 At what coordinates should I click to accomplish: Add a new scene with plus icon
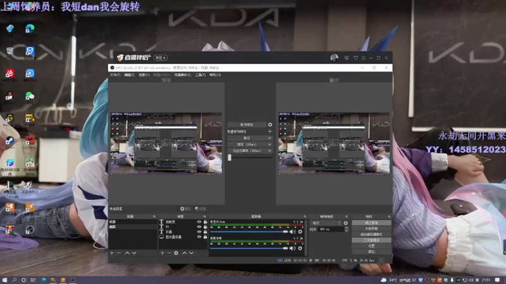pyautogui.click(x=112, y=253)
